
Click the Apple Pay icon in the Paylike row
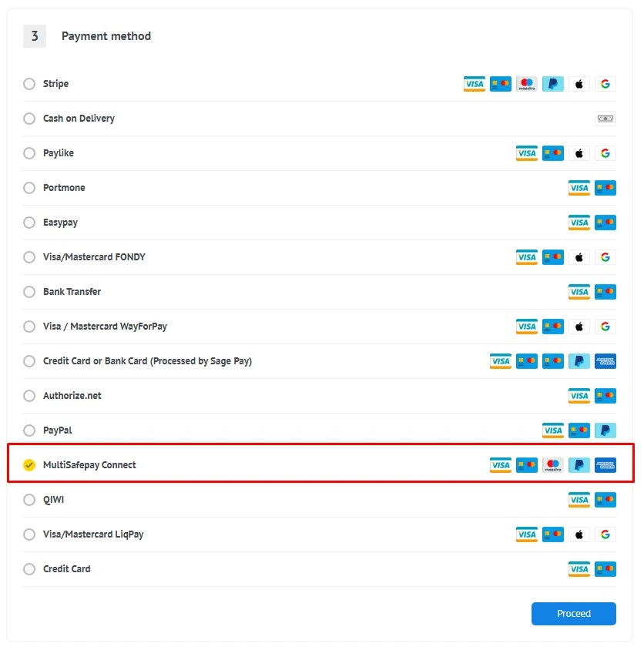point(579,152)
